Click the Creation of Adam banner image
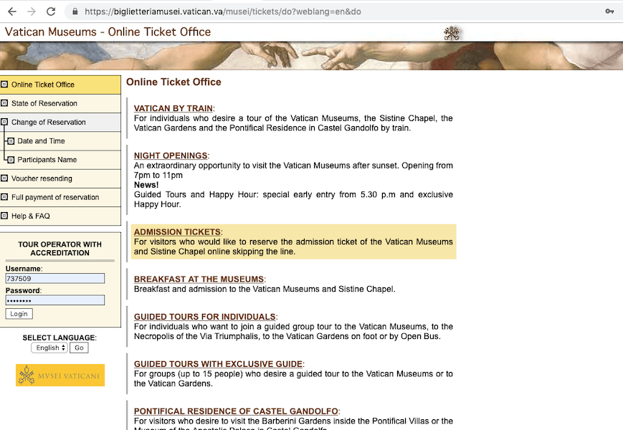Image resolution: width=623 pixels, height=430 pixels. click(x=311, y=56)
